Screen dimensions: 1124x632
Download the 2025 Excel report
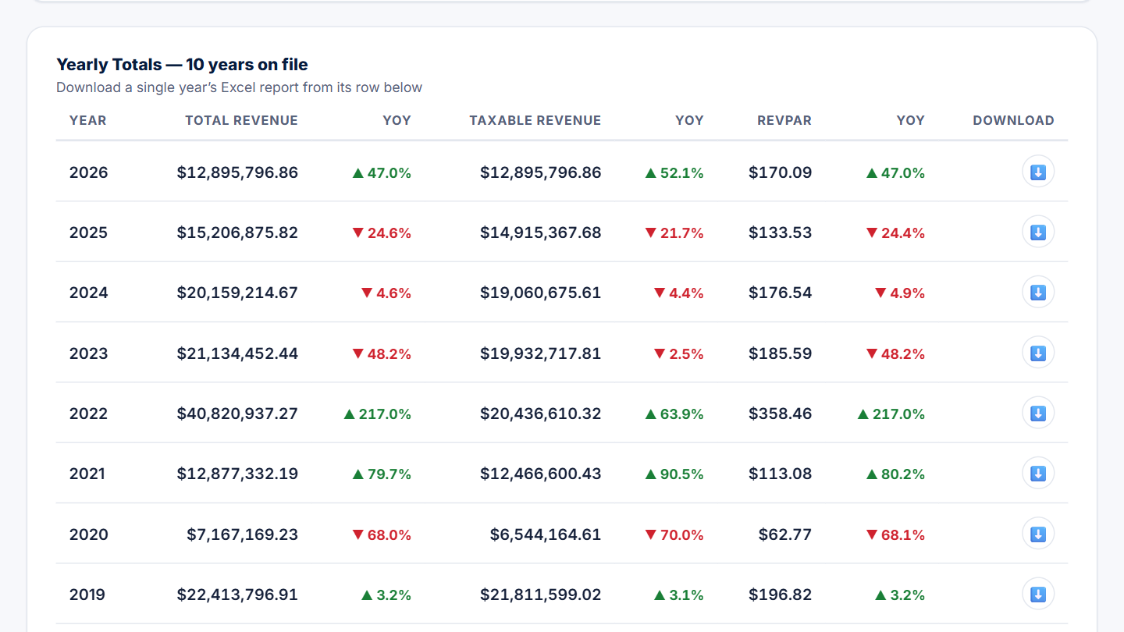(x=1038, y=233)
